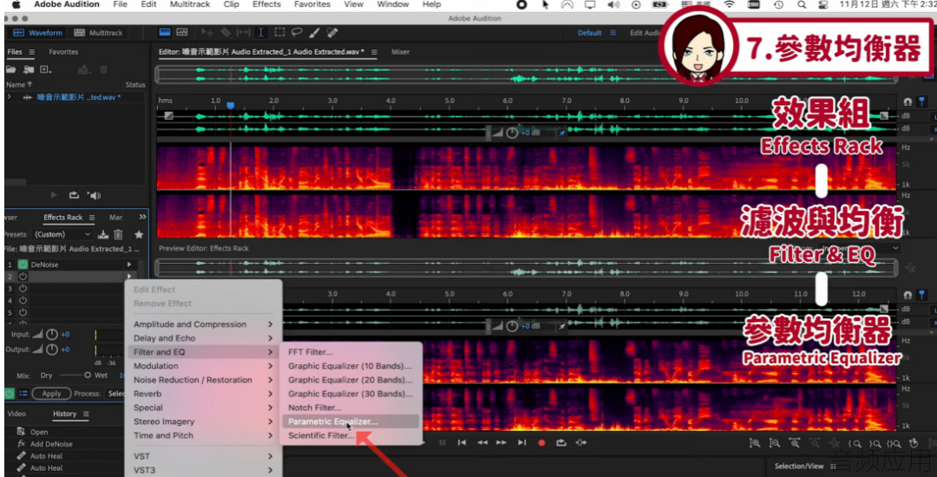Save the effects rack preset
Screen dimensions: 937x477
click(x=102, y=235)
